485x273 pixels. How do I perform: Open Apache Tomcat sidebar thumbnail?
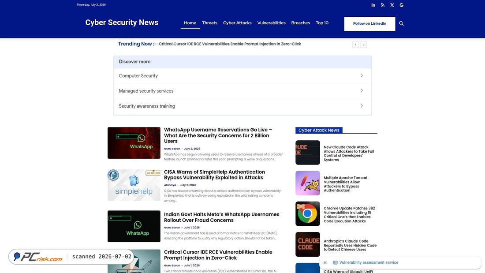coord(308,183)
